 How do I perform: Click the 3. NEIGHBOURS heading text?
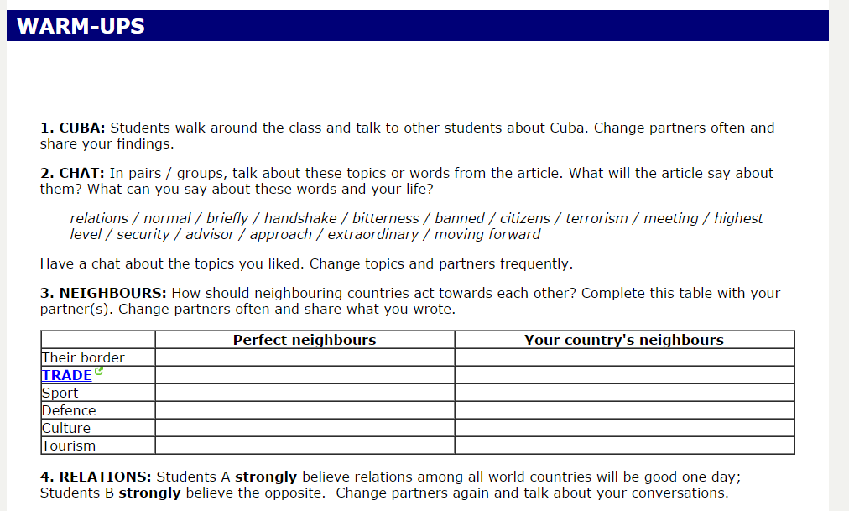click(103, 293)
